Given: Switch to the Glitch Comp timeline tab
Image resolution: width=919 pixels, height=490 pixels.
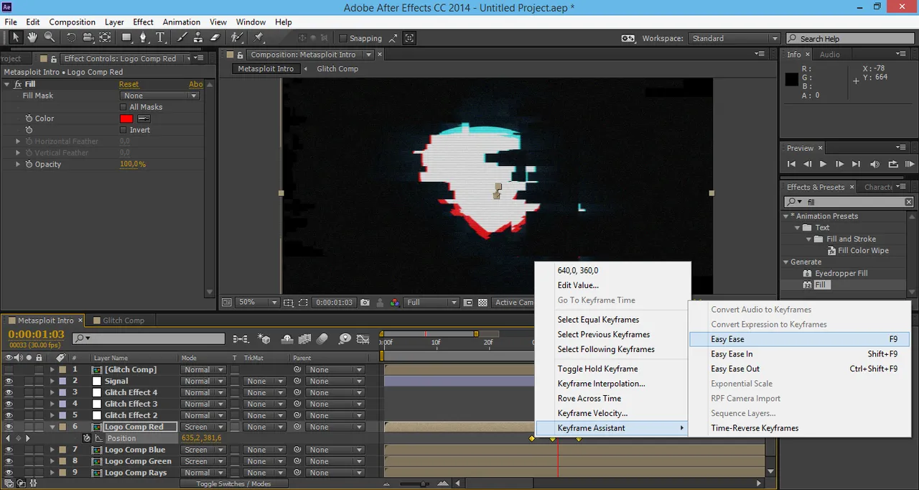Looking at the screenshot, I should click(123, 320).
